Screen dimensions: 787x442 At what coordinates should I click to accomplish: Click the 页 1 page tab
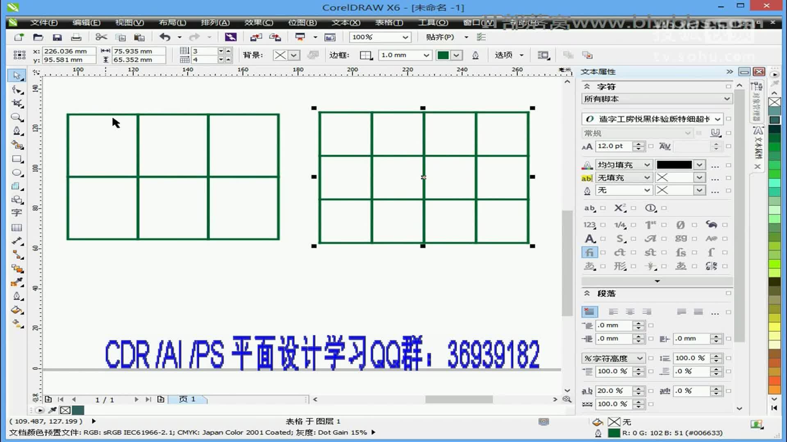pos(187,399)
